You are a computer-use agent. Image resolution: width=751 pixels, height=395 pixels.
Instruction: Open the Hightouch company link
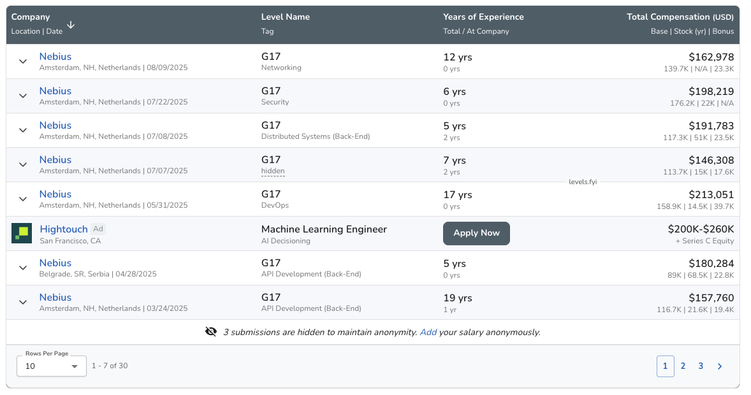pos(64,229)
